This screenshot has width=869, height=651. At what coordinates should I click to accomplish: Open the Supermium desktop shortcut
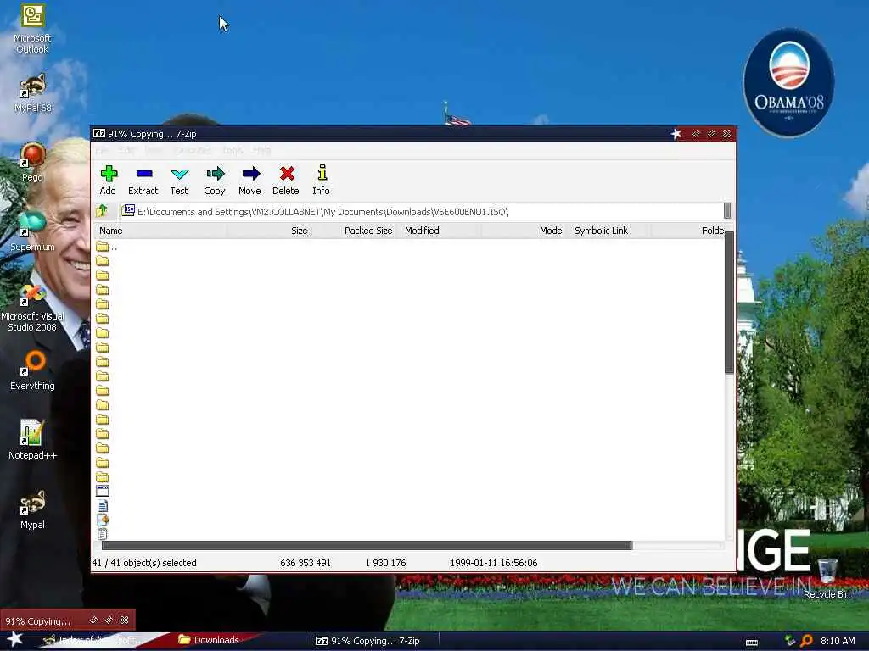pyautogui.click(x=32, y=231)
